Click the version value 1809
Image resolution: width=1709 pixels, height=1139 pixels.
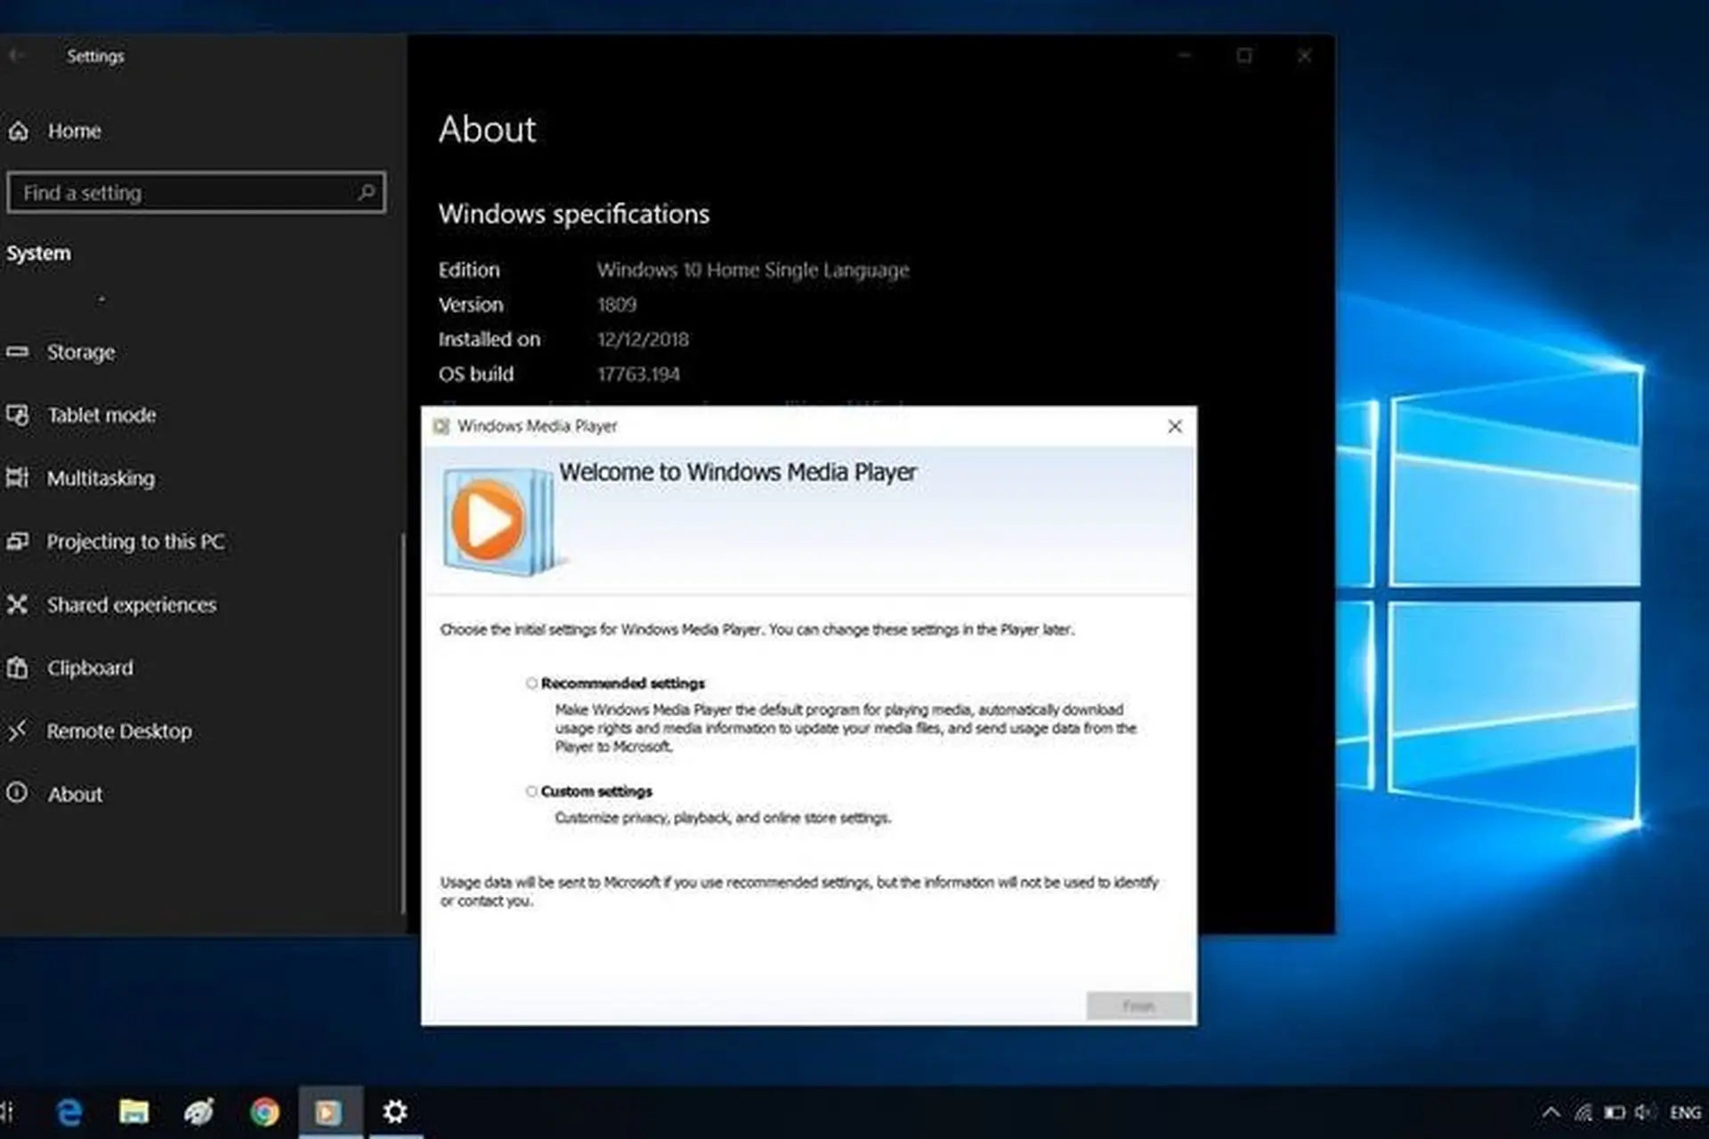click(x=617, y=305)
